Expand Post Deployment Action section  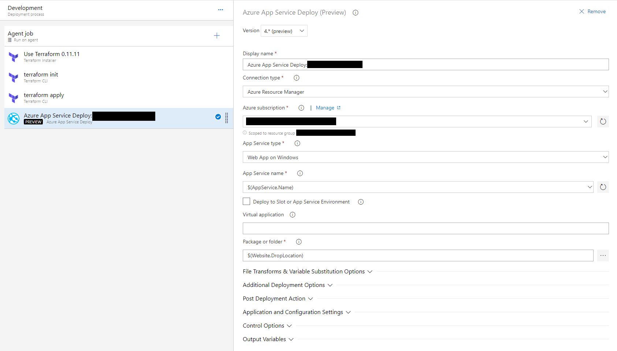tap(278, 299)
